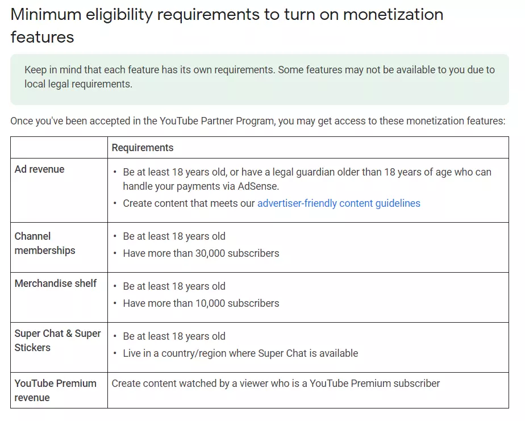Viewport: 525px width, 421px height.
Task: Click the page heading about monetization features
Action: coord(227,26)
